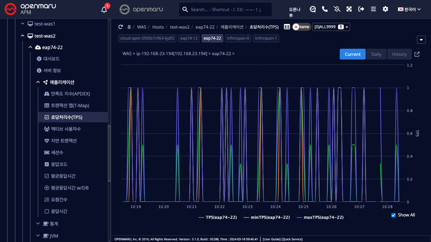Open the User Guide link
Viewport: 431px width, 242px height.
(x=271, y=239)
